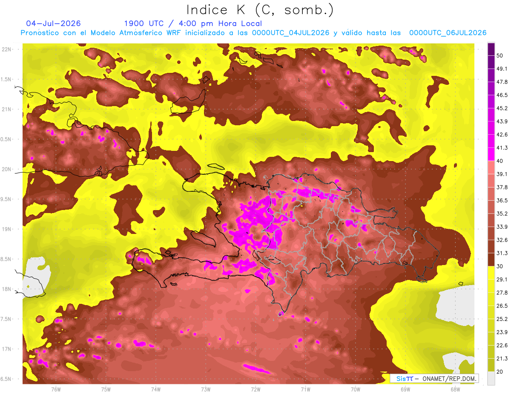Click the '42.6' colorbar value
This screenshot has width=511, height=395.
(502, 135)
